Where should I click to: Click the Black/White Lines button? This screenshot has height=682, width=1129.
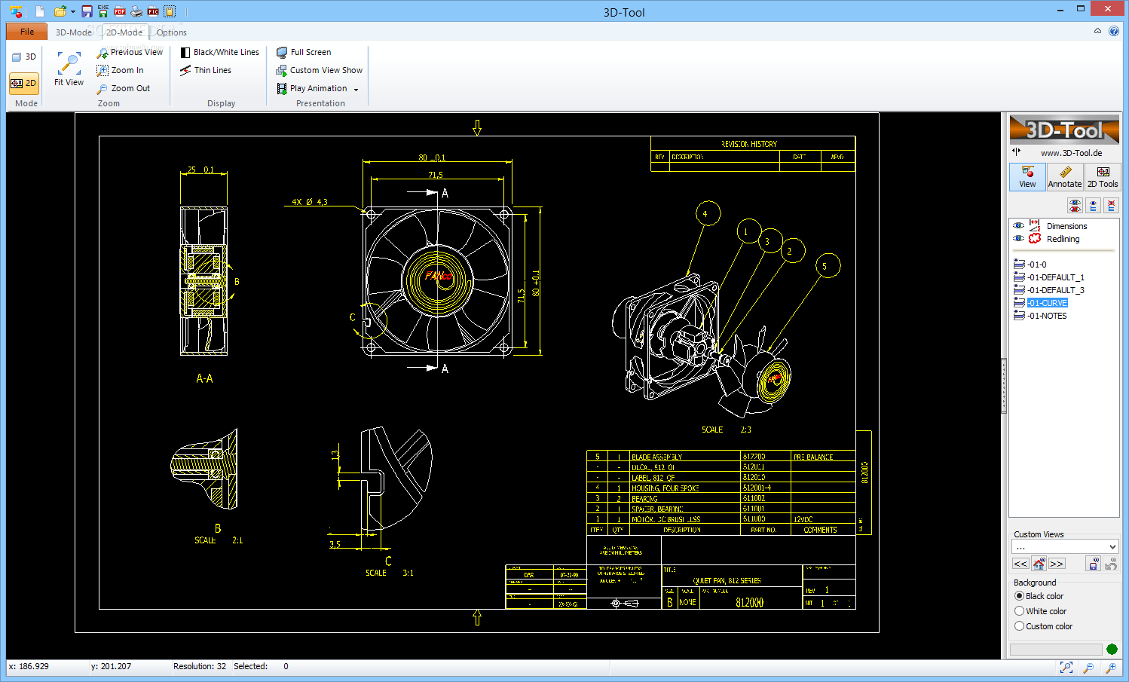(219, 52)
